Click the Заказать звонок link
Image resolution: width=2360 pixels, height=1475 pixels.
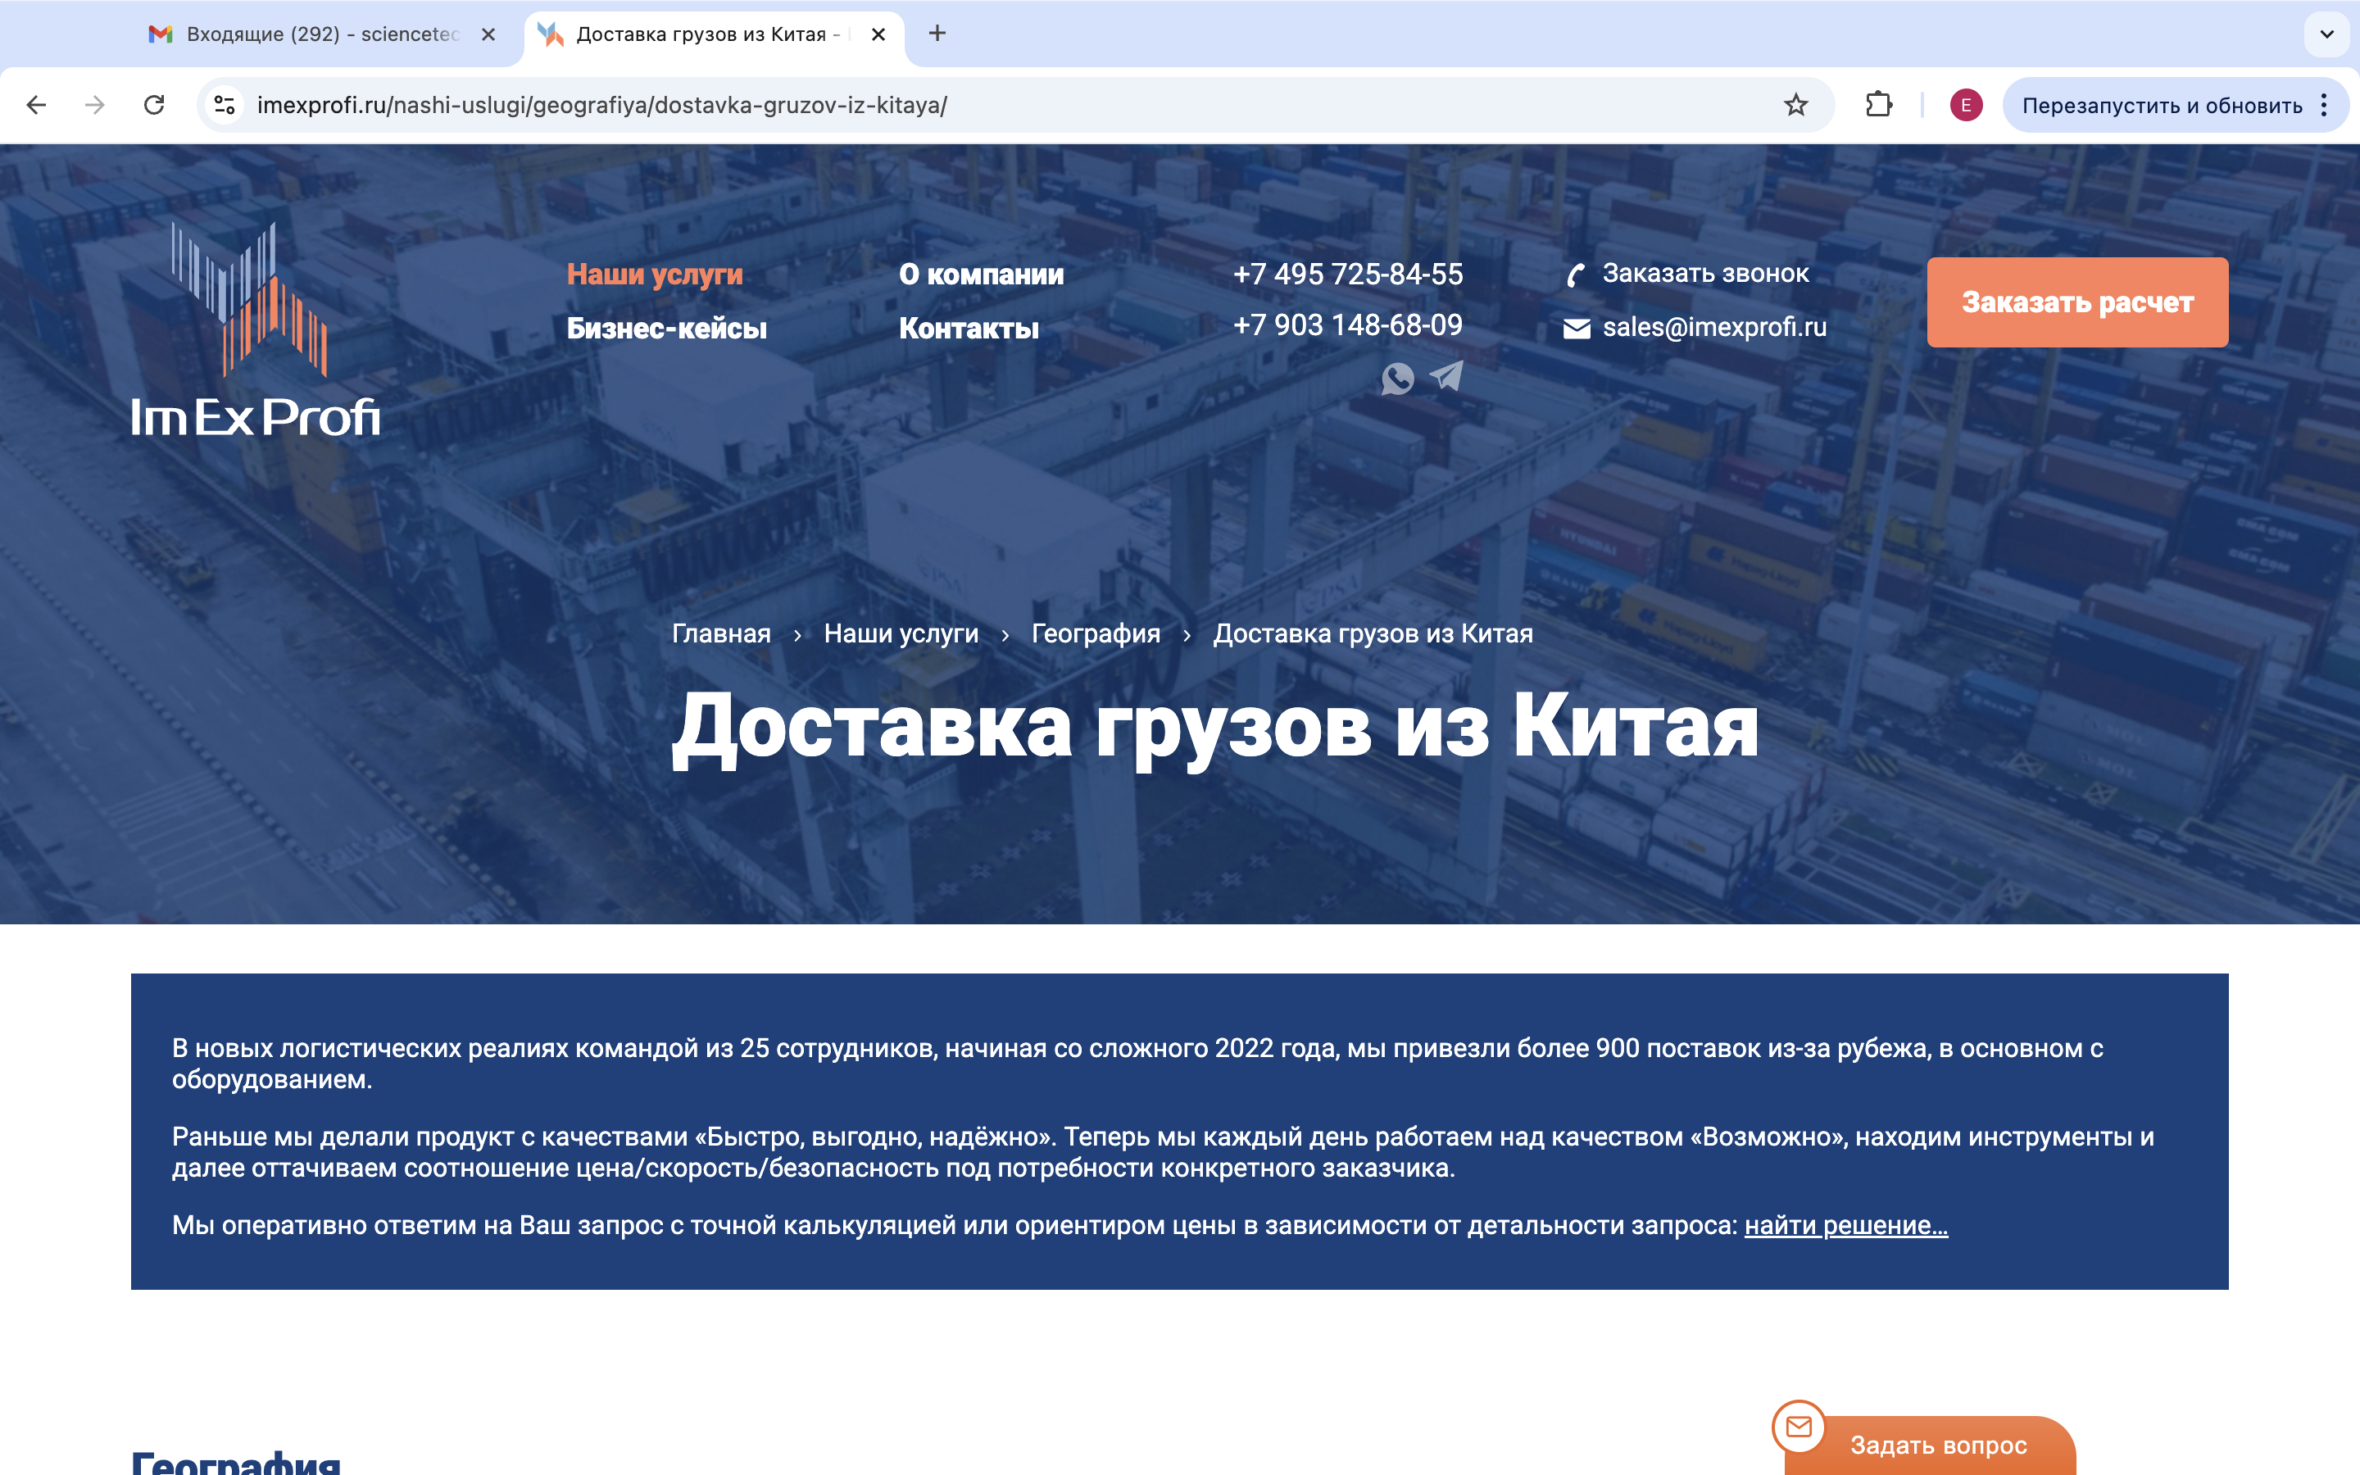coord(1705,273)
